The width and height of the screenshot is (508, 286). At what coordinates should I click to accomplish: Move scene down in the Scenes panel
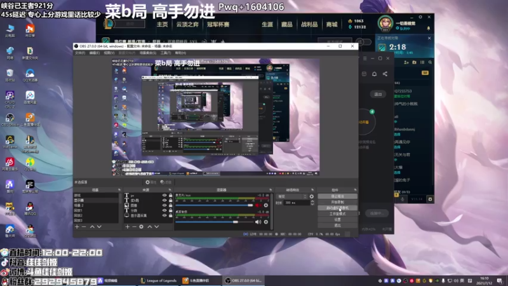point(99,227)
